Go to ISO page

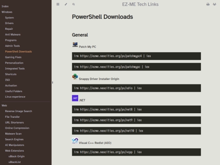click(x=7, y=80)
